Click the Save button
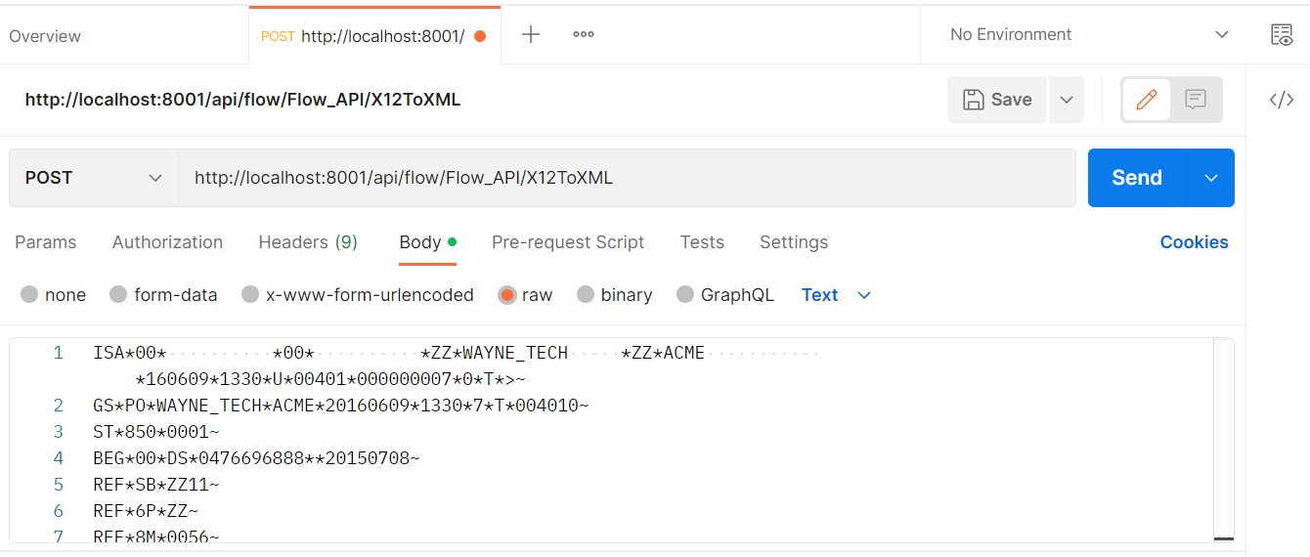The height and width of the screenshot is (557, 1310). [x=997, y=100]
